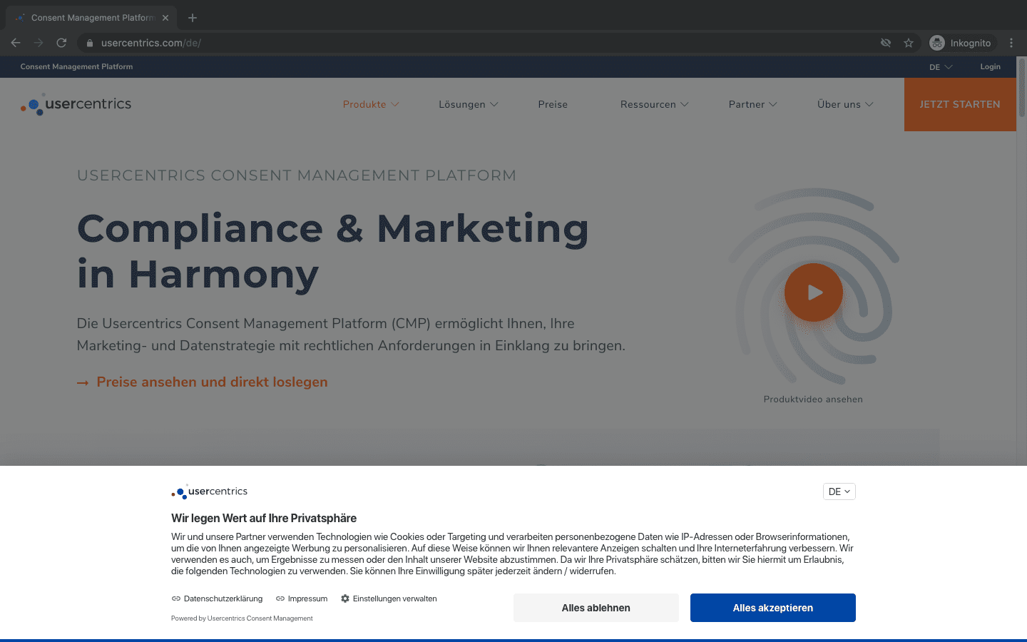Click the USERCENTRICS CONSENT MANAGEMENT PLATFORM subtitle
The width and height of the screenshot is (1027, 642).
(x=297, y=175)
